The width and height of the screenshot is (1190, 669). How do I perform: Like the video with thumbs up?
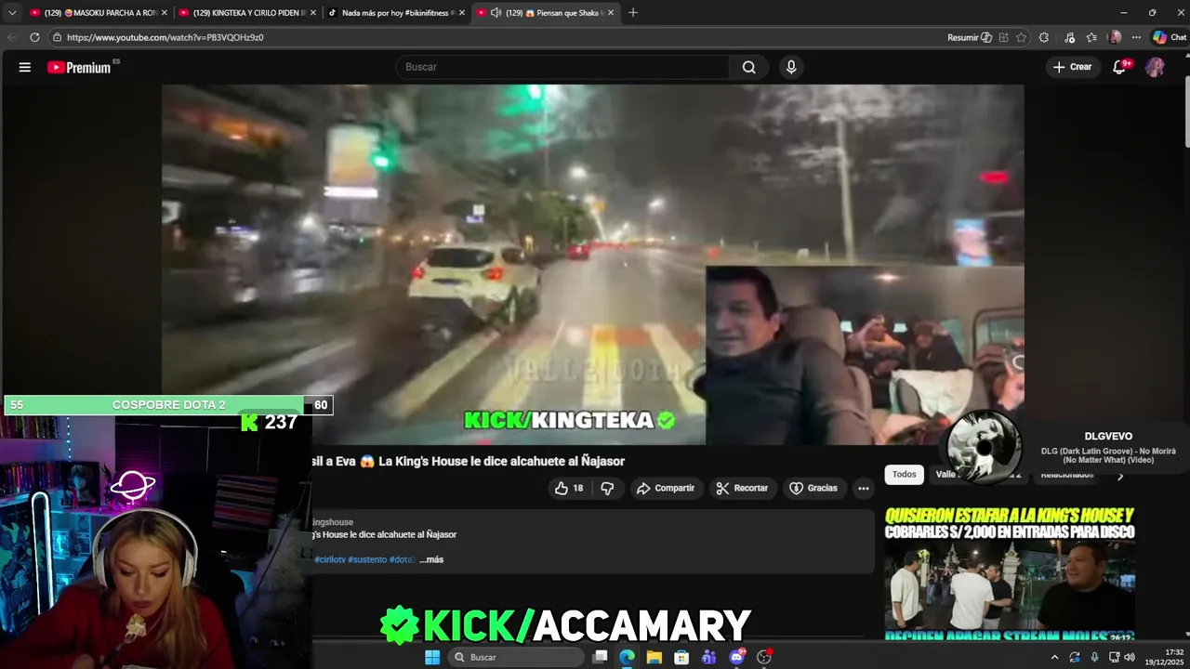[x=568, y=488]
